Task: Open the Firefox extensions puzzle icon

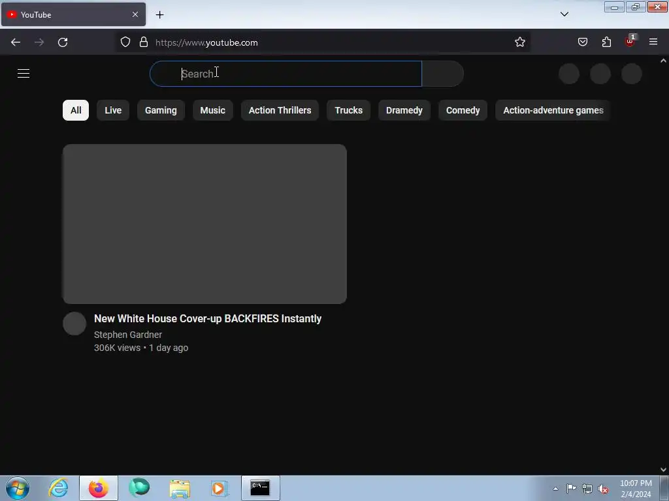Action: coord(606,42)
